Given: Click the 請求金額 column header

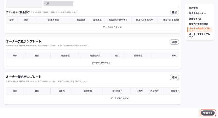Looking at the screenshot, I should (88, 91).
